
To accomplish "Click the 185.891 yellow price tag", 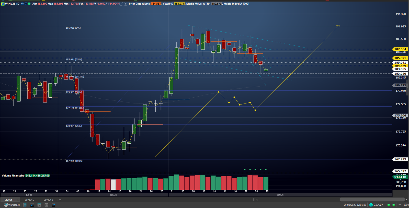I will (400, 58).
